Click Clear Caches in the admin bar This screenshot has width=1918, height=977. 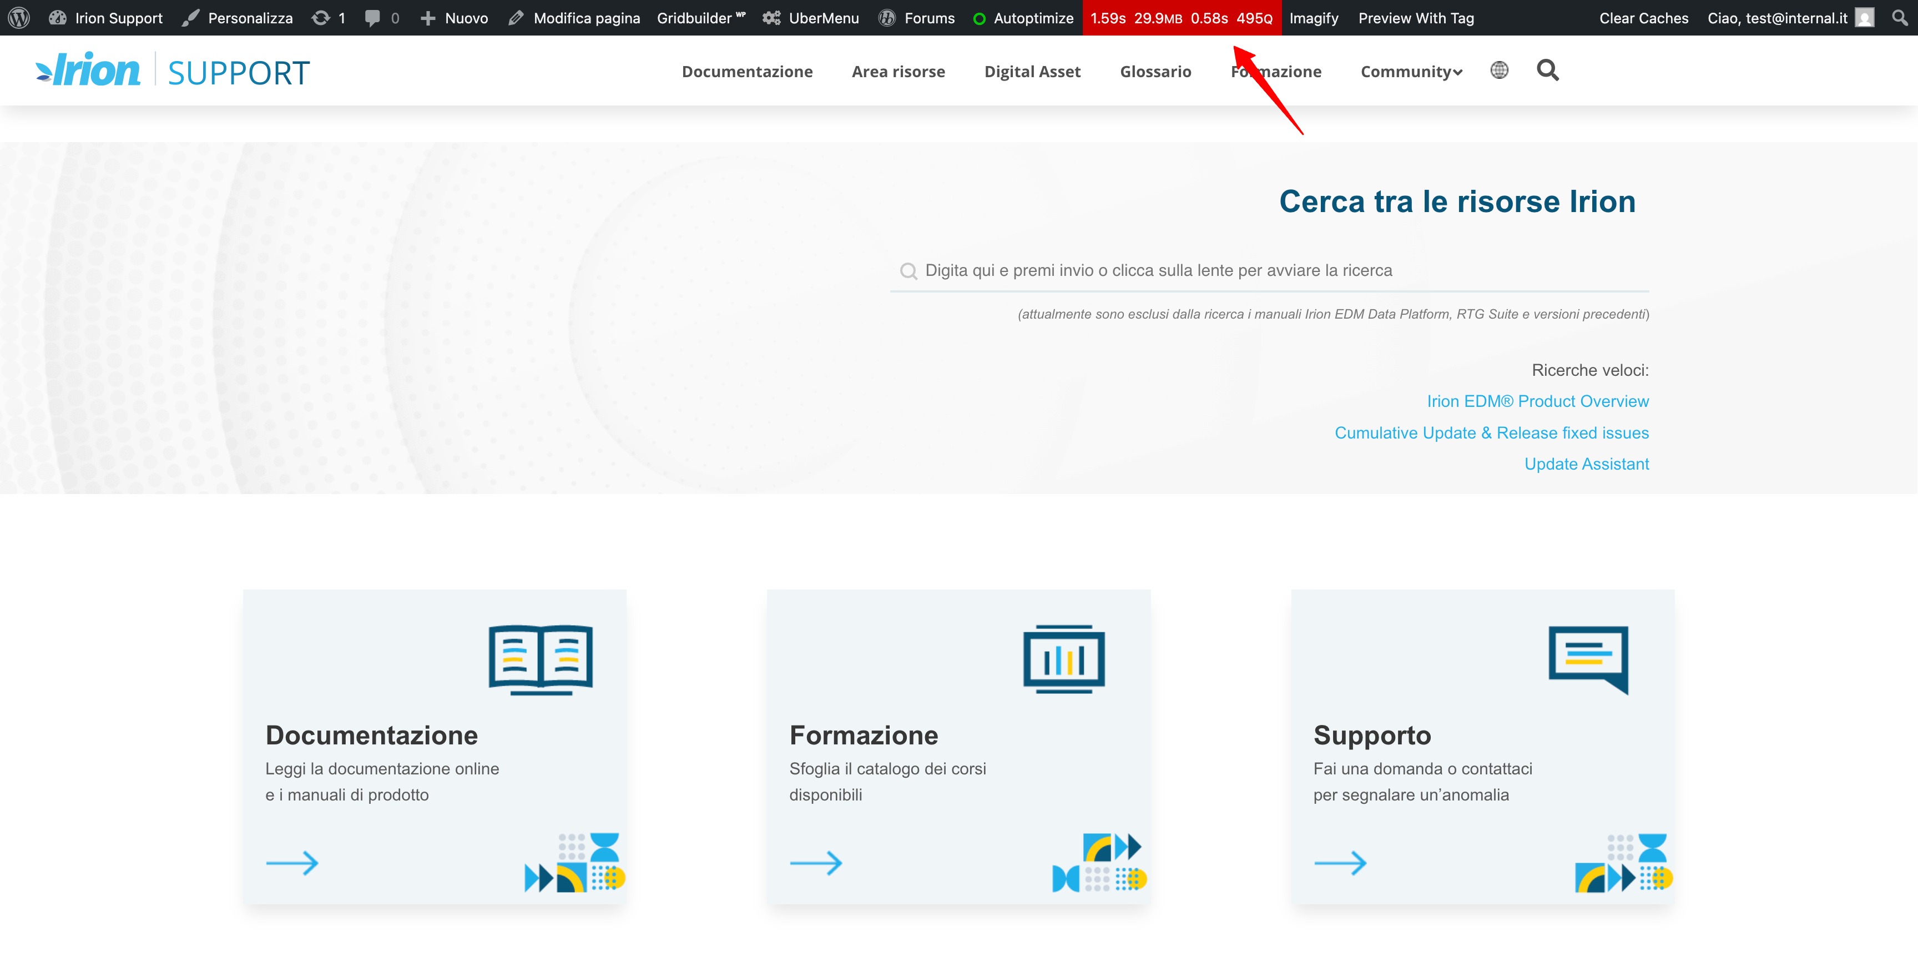click(x=1644, y=18)
